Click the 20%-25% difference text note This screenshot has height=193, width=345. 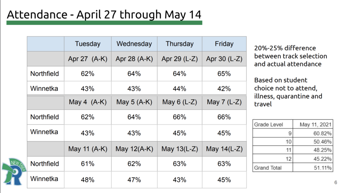tap(290, 56)
